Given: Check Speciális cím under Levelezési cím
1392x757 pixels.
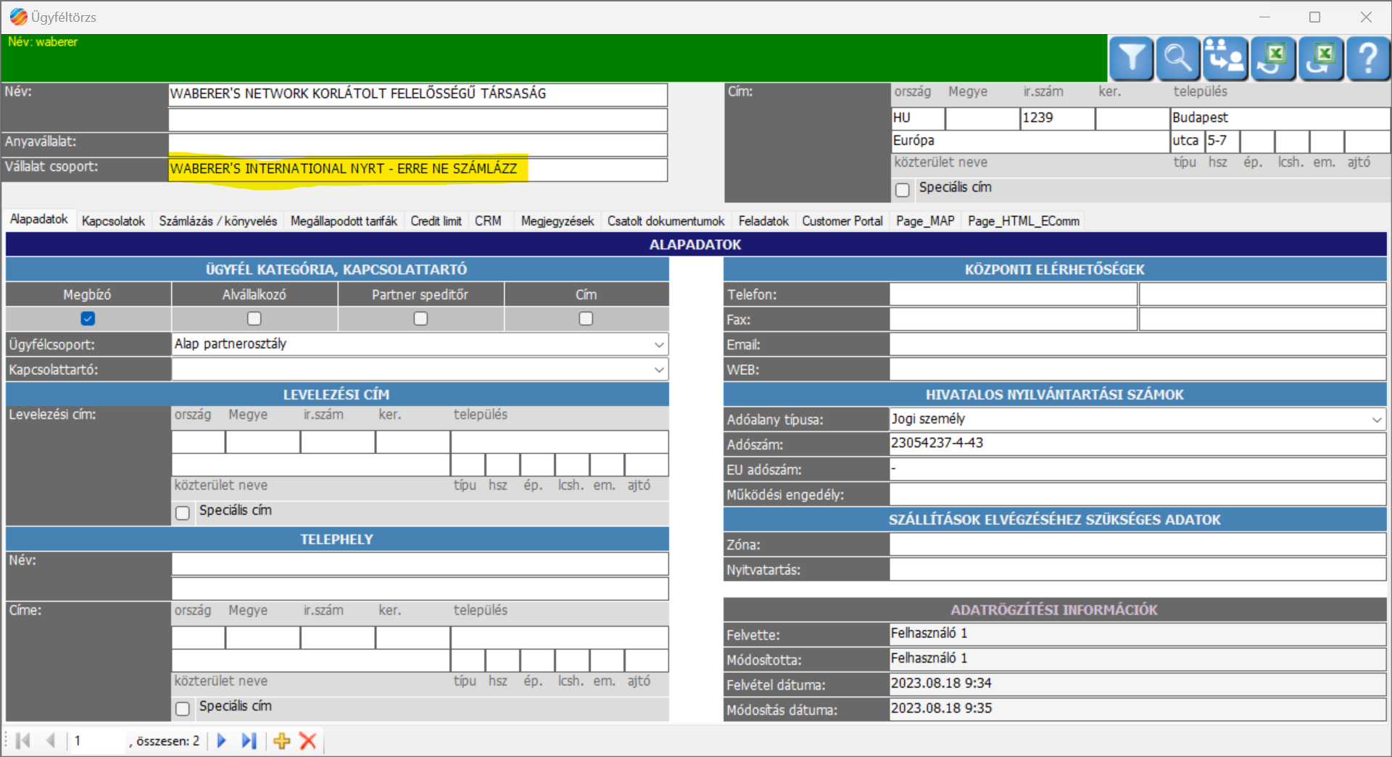Looking at the screenshot, I should point(183,513).
